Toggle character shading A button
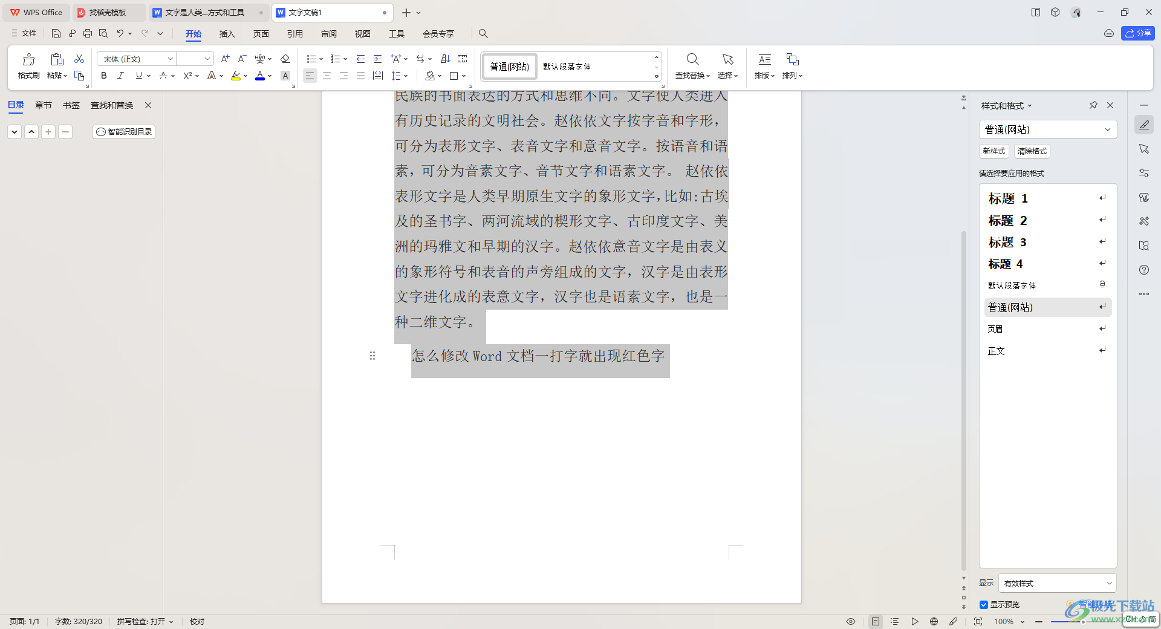The image size is (1161, 629). click(x=285, y=76)
